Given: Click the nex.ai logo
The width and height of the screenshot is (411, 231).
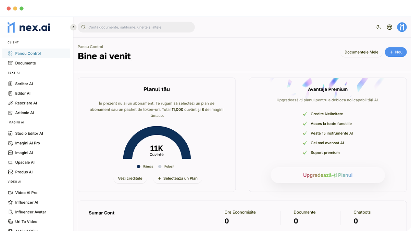Looking at the screenshot, I should click(x=29, y=27).
